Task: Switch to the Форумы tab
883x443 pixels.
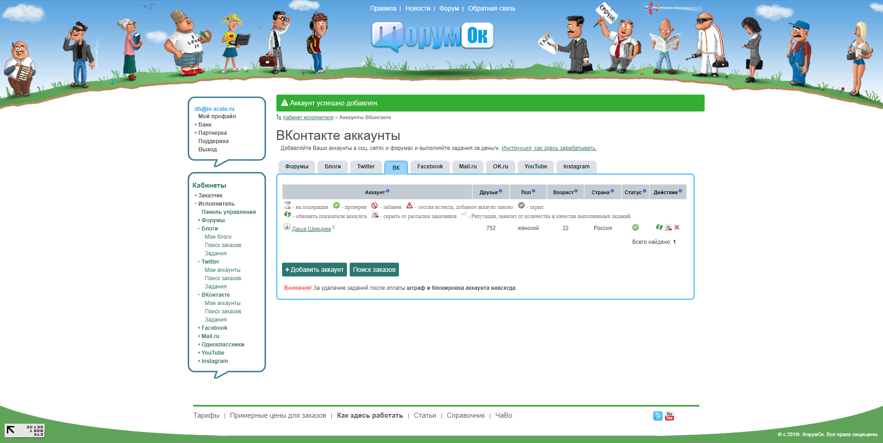Action: [x=297, y=167]
